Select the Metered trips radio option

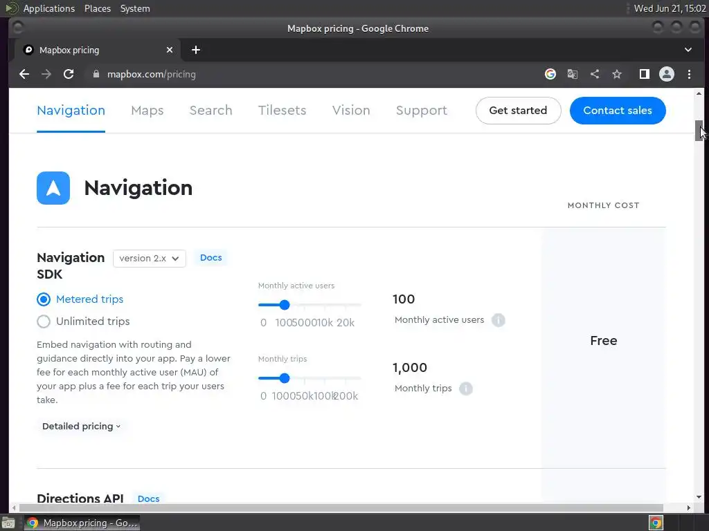44,299
